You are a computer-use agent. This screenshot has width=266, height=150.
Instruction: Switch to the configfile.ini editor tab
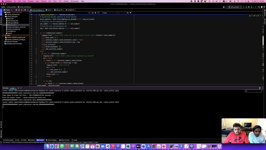point(71,10)
